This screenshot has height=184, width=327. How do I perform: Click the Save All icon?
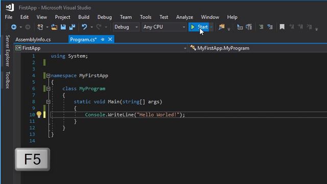pos(72,27)
